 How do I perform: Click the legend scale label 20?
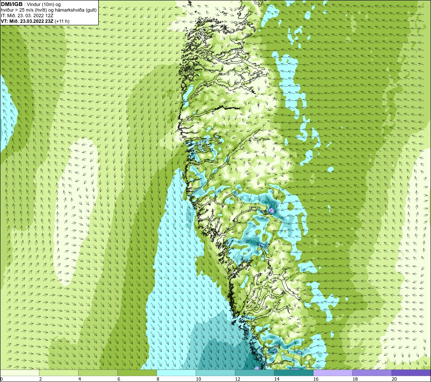tap(394, 379)
